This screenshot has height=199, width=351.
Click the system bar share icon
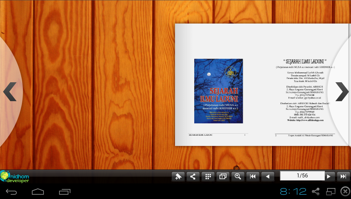315,192
